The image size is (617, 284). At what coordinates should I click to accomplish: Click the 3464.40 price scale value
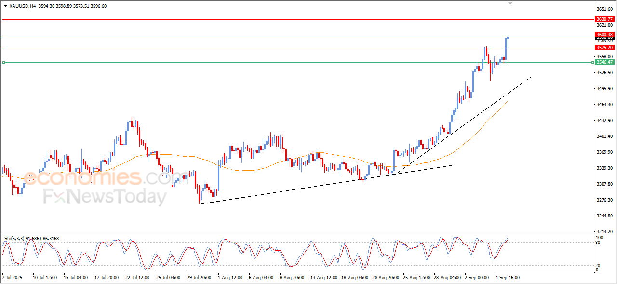pyautogui.click(x=604, y=104)
